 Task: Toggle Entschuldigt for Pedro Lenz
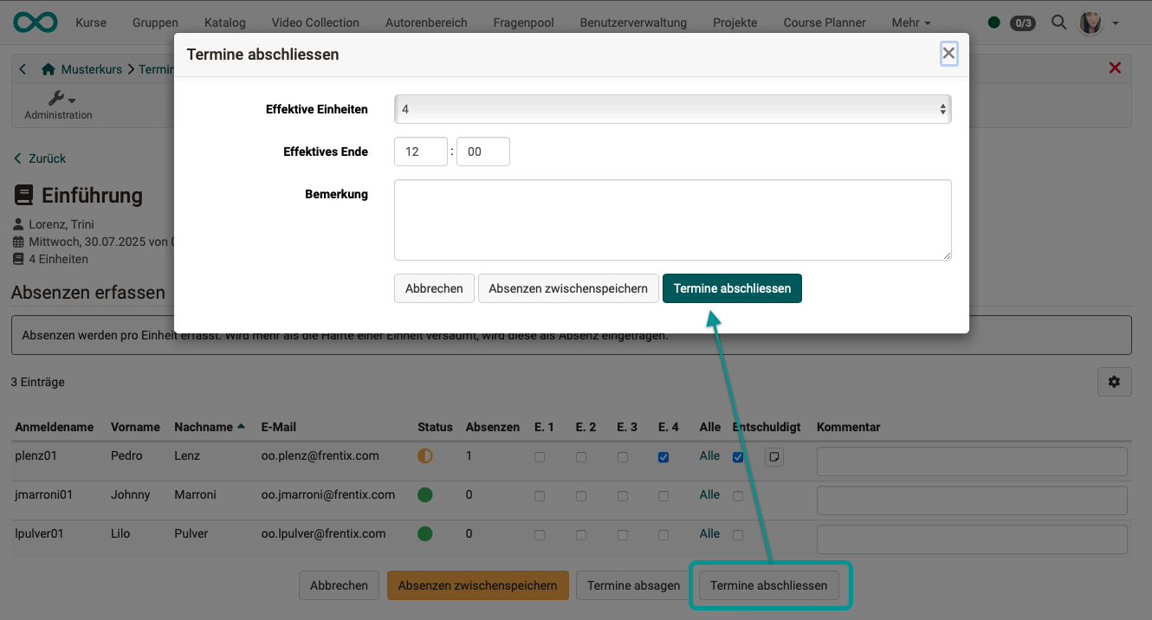point(738,457)
